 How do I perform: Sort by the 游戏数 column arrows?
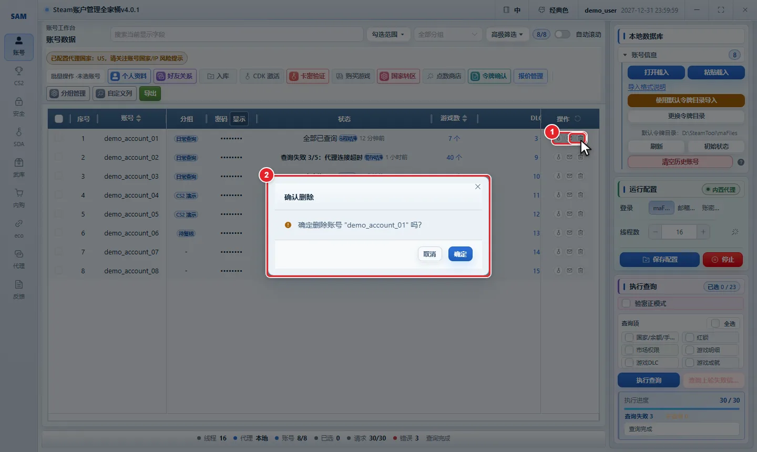465,119
